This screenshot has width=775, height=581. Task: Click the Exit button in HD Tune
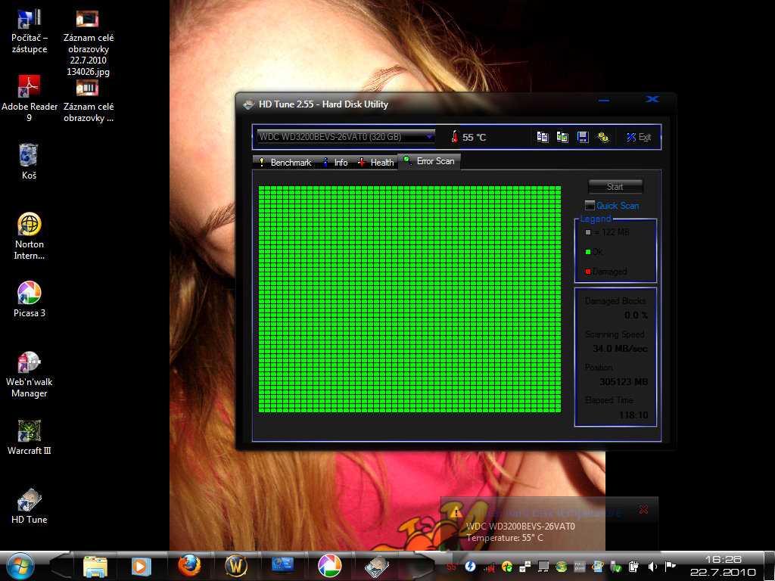coord(638,137)
